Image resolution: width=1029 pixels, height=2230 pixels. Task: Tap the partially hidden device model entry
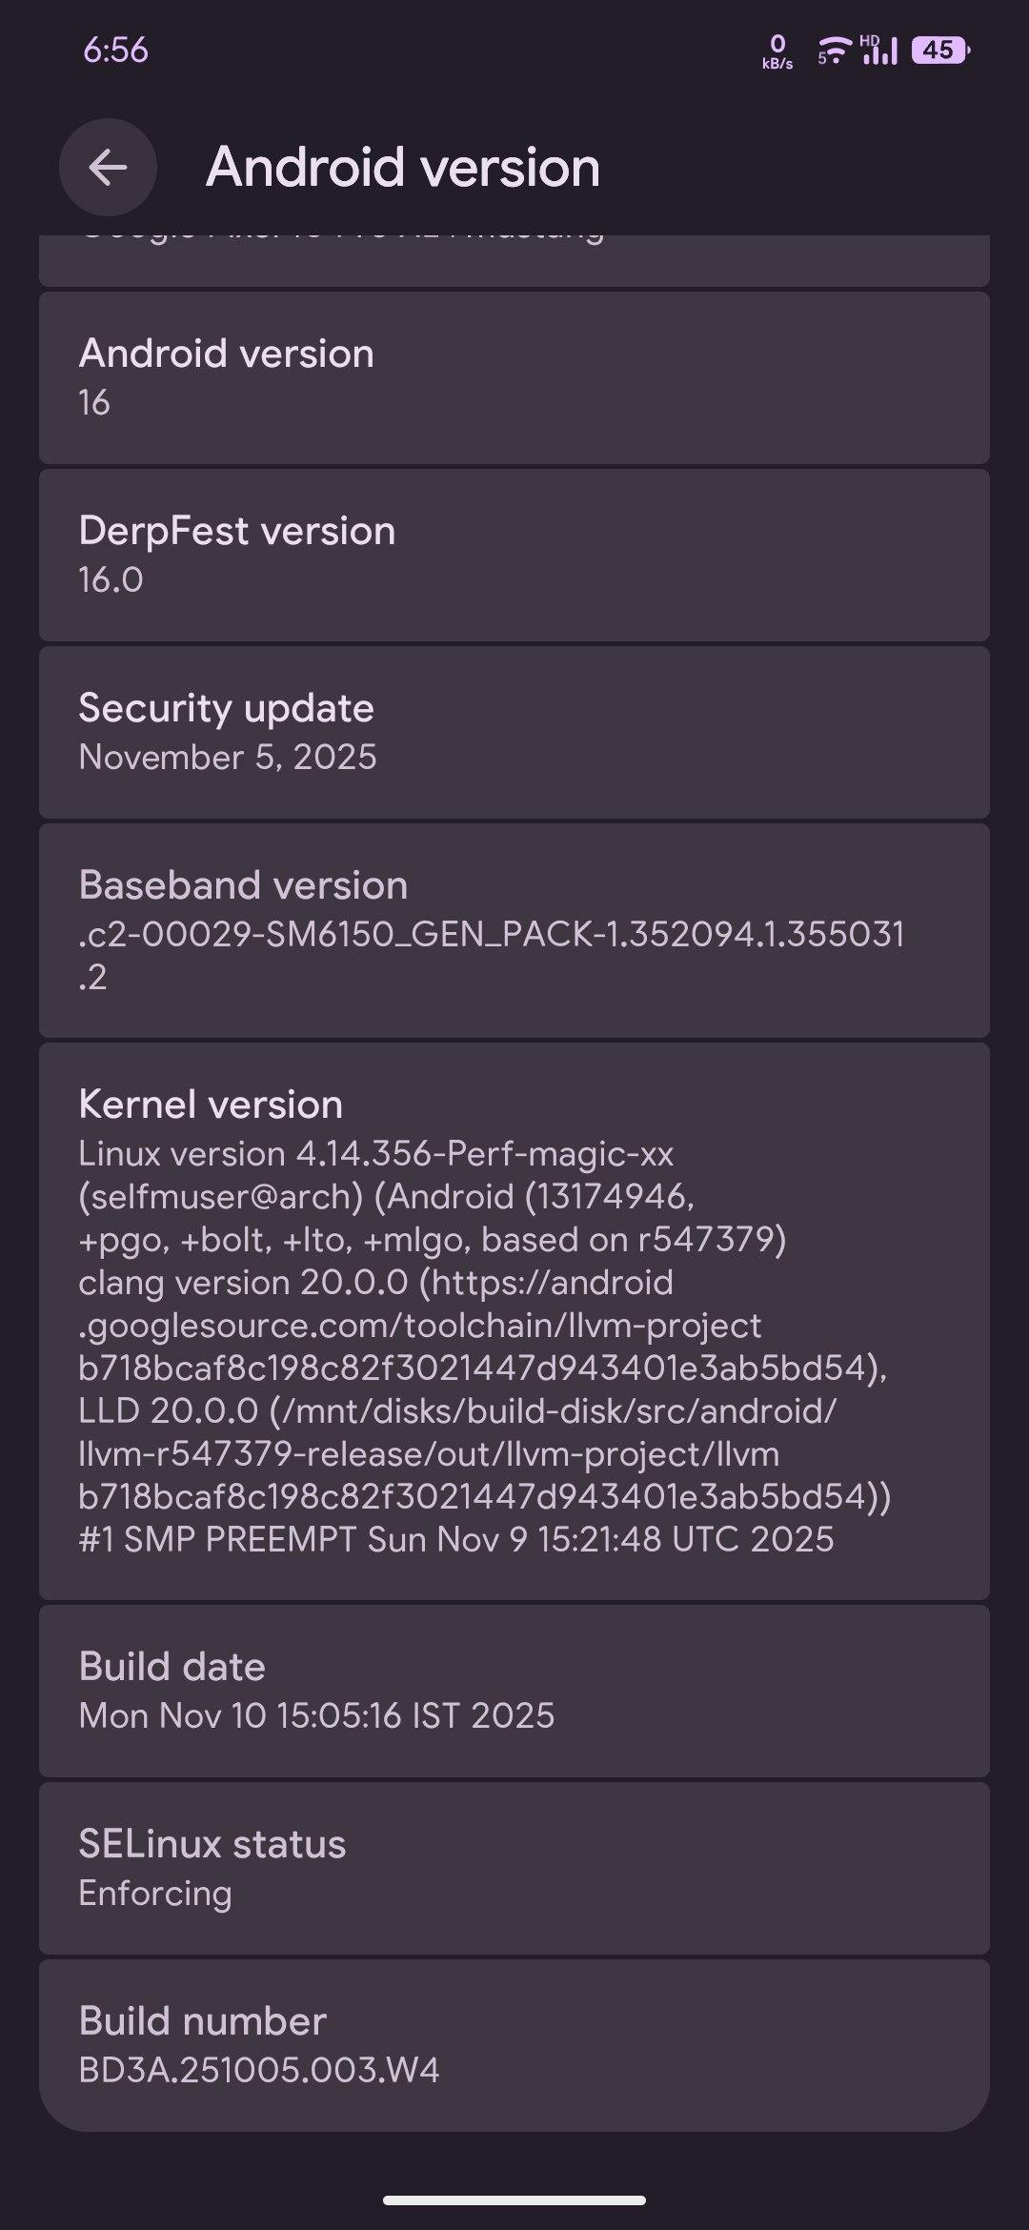[514, 257]
